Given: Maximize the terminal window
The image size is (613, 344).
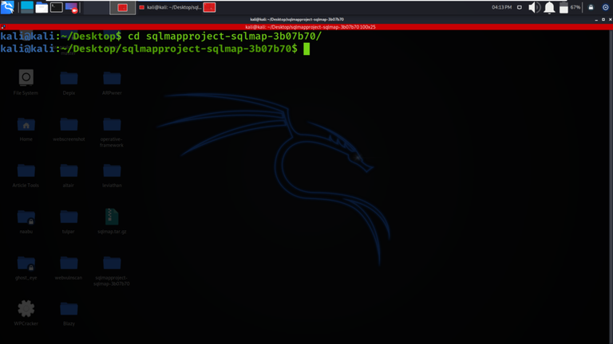Looking at the screenshot, I should [603, 19].
